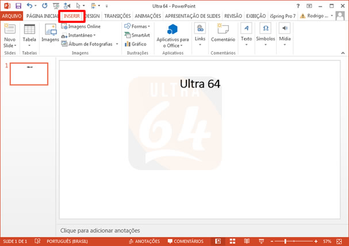Image resolution: width=349 pixels, height=246 pixels.
Task: Expand the undo history arrow
Action: click(x=36, y=6)
